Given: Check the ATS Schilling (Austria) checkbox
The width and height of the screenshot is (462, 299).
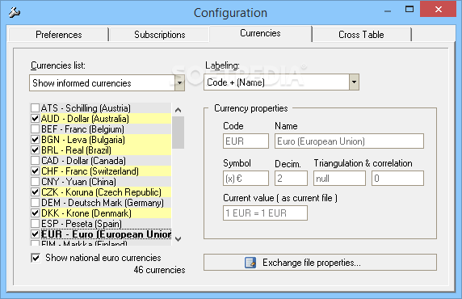Looking at the screenshot, I should coord(35,108).
